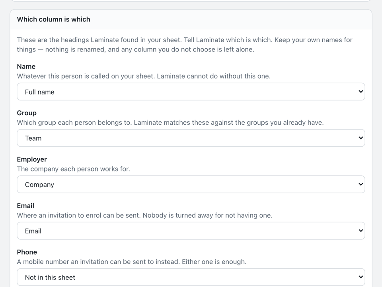
Task: Click the chevron arrow on the Full name select
Action: pyautogui.click(x=361, y=92)
